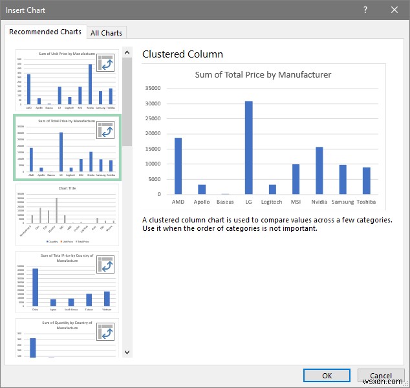Click the scroll up arrow in chart list

[127, 52]
